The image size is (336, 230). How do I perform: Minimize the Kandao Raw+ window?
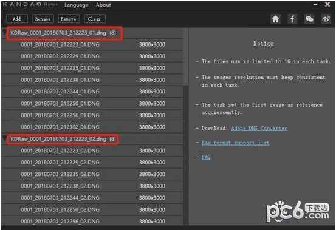pyautogui.click(x=315, y=4)
